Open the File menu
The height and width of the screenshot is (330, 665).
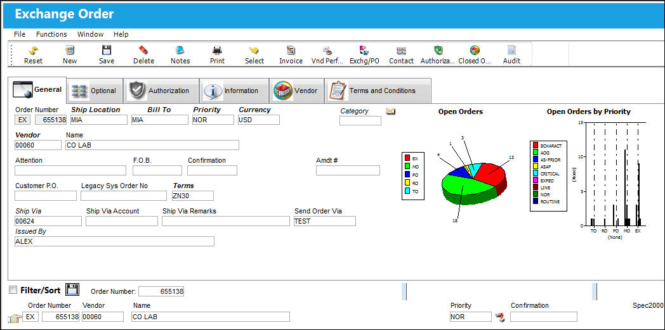pos(20,34)
